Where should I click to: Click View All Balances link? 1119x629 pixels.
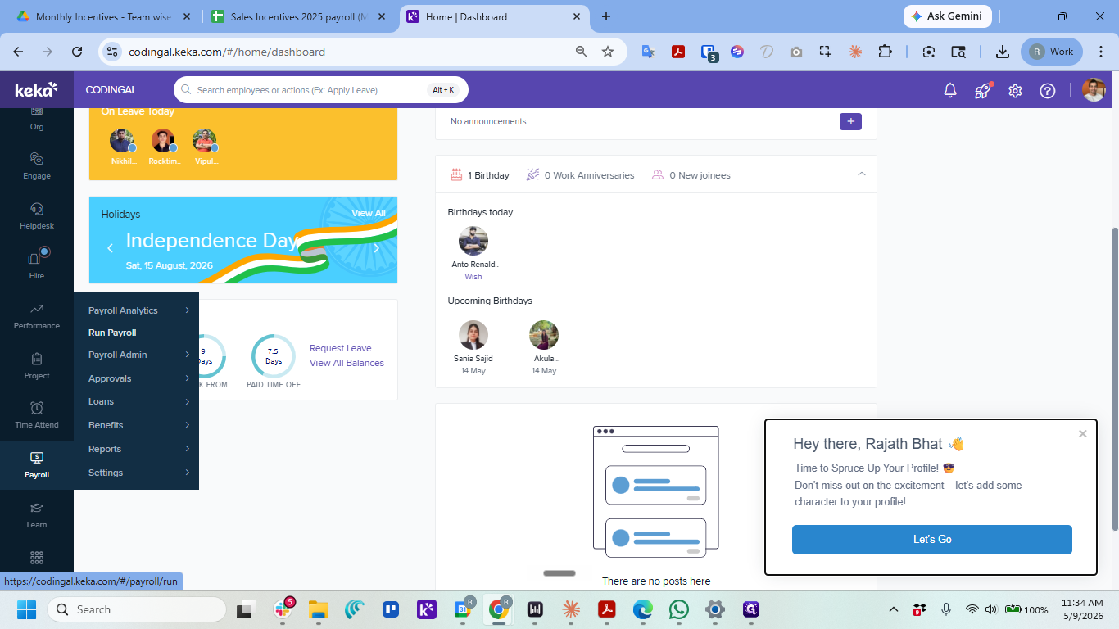(347, 363)
